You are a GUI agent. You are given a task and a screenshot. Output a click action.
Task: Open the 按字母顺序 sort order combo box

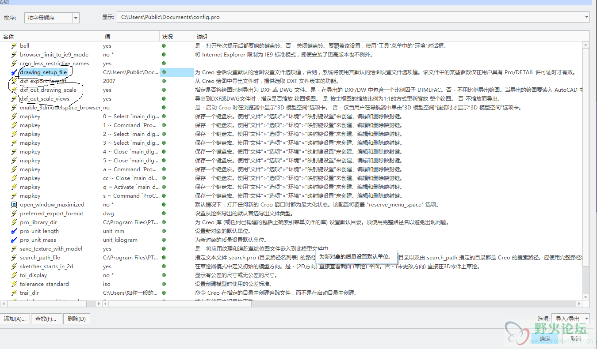point(52,18)
